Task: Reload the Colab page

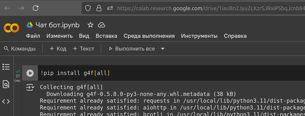Action: coord(36,8)
